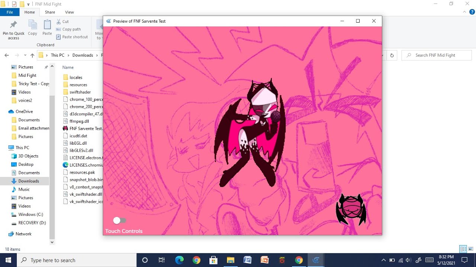Viewport: 476px width, 267px height.
Task: Select the resources folder in the file list
Action: click(78, 85)
